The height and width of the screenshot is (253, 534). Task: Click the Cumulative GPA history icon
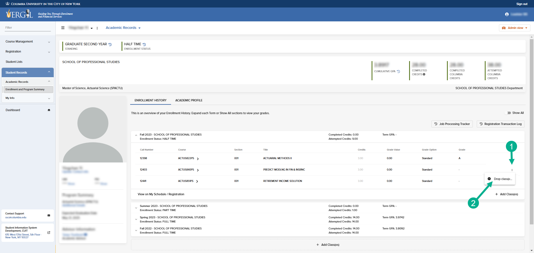(x=398, y=71)
